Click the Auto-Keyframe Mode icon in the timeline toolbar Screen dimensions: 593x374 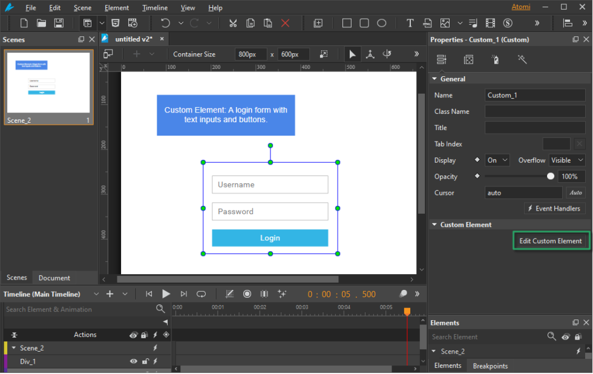coord(247,294)
